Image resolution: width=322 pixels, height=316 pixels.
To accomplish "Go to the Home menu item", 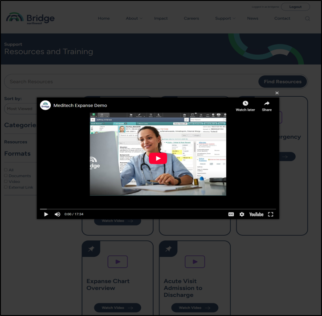I will coord(104,18).
